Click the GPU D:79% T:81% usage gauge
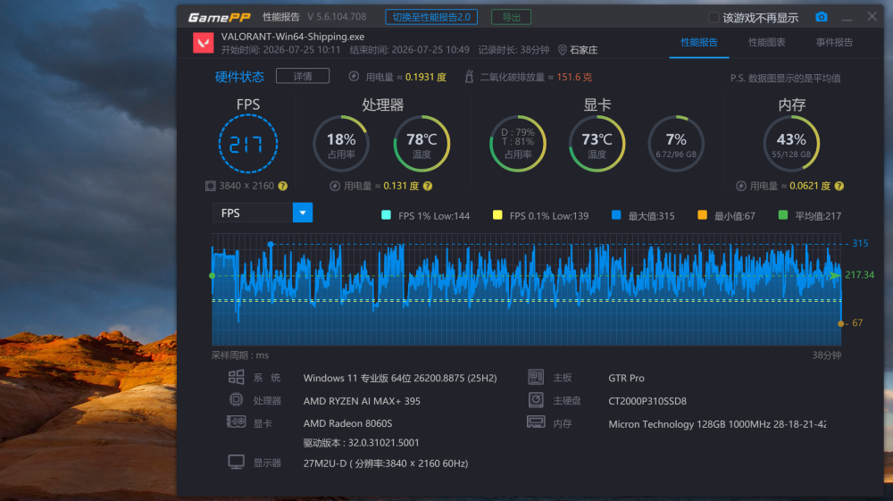The width and height of the screenshot is (893, 501). coord(518,144)
